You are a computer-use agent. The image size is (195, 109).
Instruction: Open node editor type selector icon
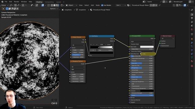(62, 5)
